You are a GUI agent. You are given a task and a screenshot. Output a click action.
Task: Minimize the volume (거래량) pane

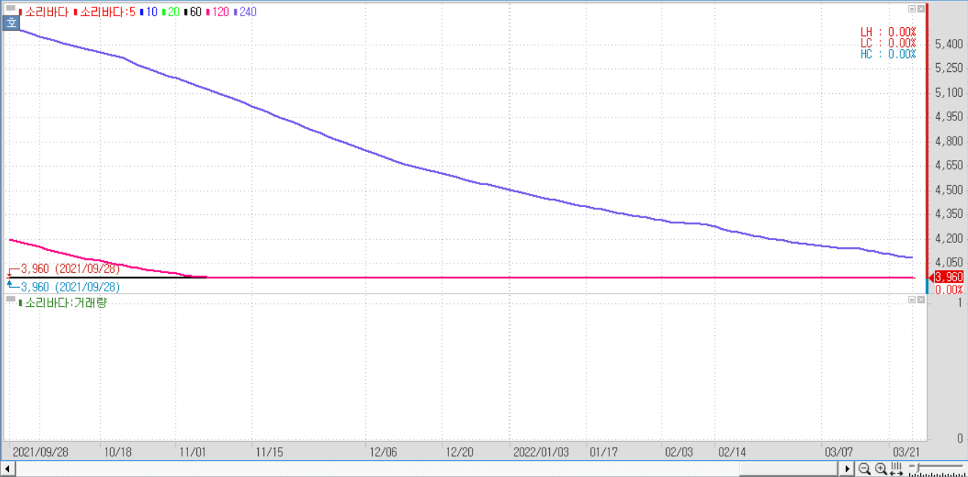(912, 299)
